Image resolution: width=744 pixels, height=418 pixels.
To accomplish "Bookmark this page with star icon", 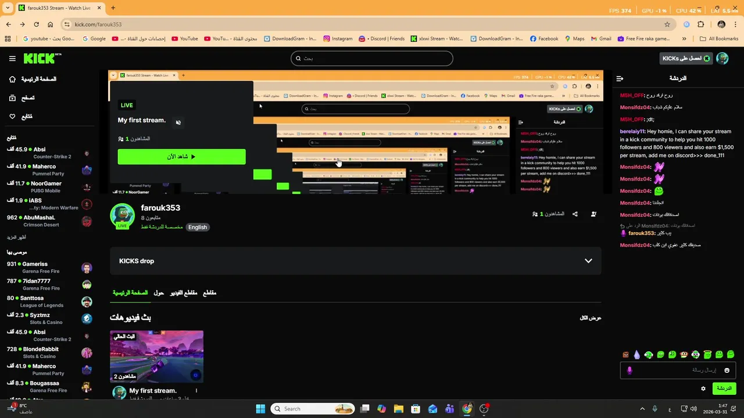I will (x=667, y=24).
